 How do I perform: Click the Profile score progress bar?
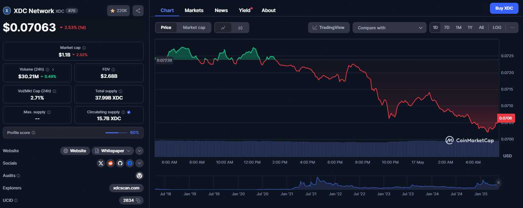pyautogui.click(x=117, y=133)
